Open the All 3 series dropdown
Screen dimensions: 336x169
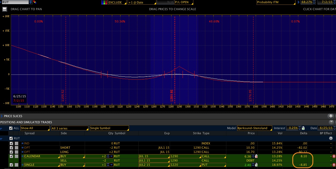pos(70,128)
